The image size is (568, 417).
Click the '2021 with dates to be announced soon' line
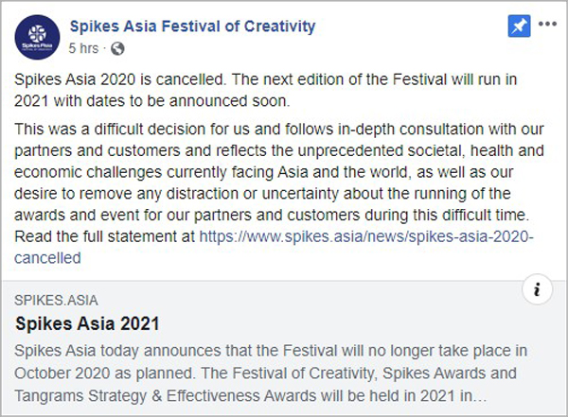pos(152,101)
